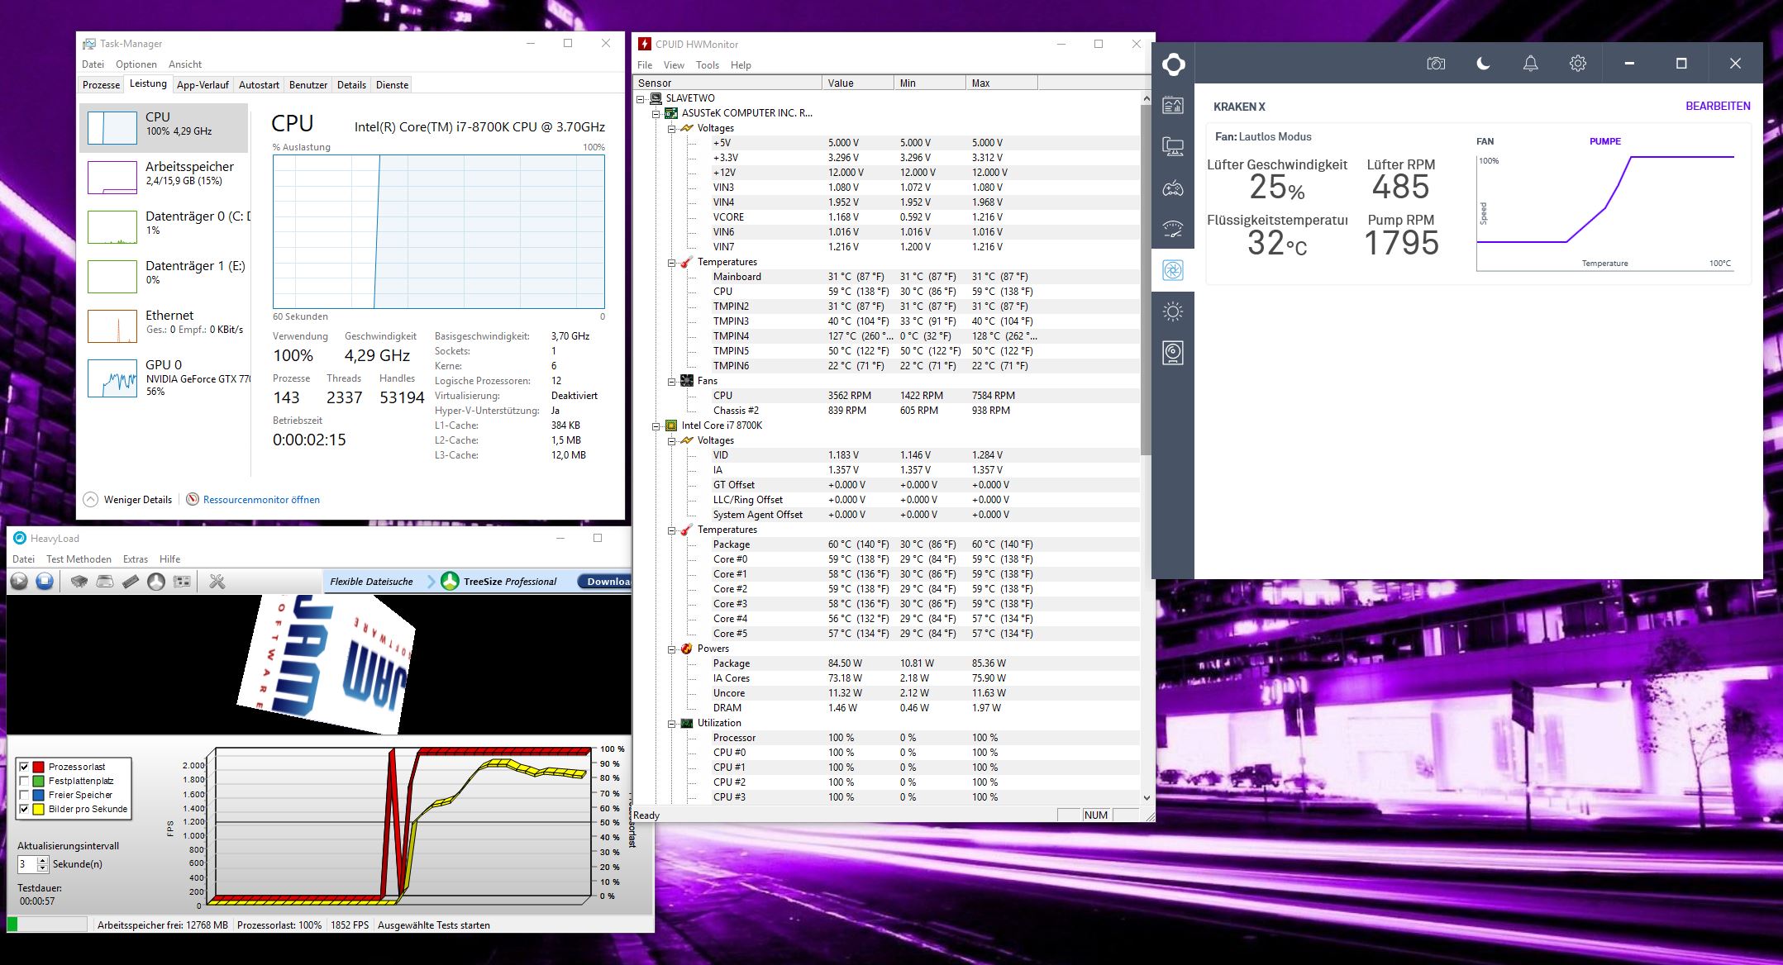Open the NZXT CAM lighting sidebar icon
The image size is (1783, 965).
click(1173, 311)
